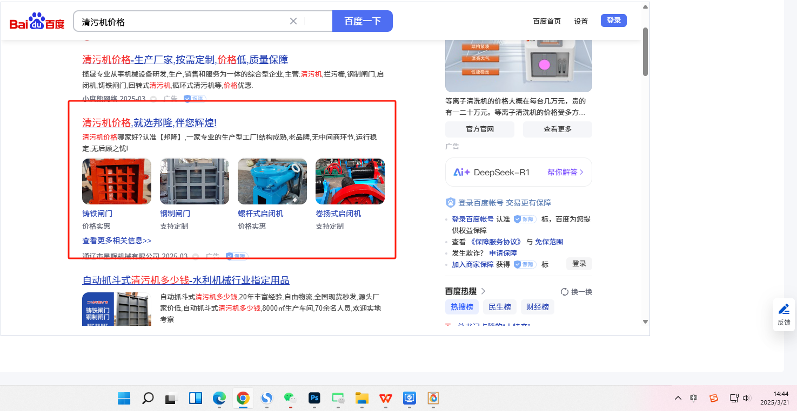
Task: Click the Sogou input method tray icon
Action: (x=714, y=398)
